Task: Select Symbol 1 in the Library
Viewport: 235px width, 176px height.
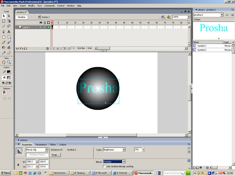Action: [202, 46]
